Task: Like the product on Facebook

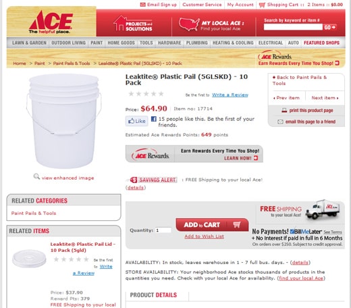Action: coord(136,121)
